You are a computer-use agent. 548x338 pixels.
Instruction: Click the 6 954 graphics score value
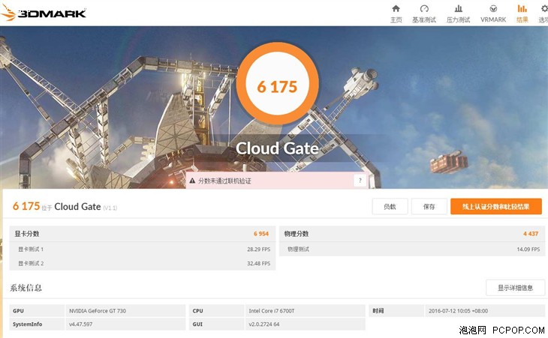click(261, 234)
